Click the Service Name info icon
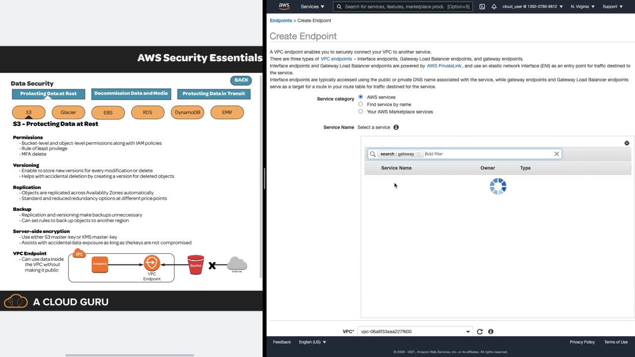Image resolution: width=635 pixels, height=357 pixels. coord(396,127)
